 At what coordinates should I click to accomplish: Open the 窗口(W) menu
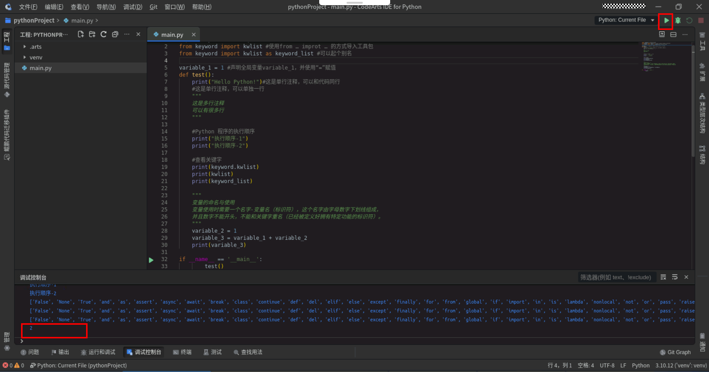pos(174,7)
